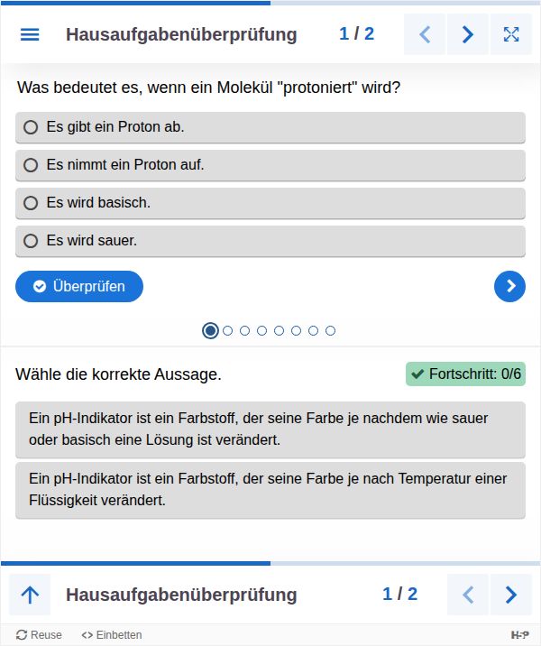Open the hamburger menu icon
The image size is (541, 646).
(30, 34)
